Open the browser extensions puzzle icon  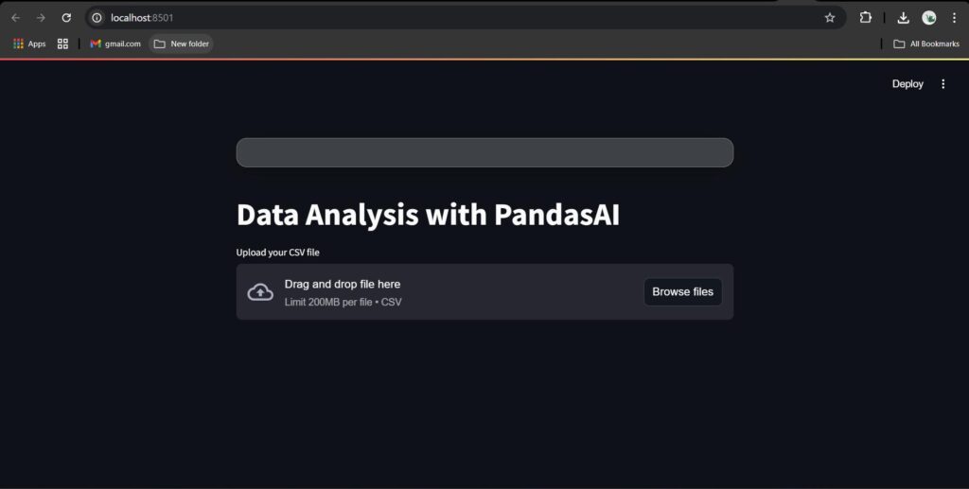866,18
